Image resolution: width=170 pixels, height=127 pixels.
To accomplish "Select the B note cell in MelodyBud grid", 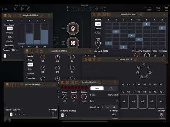I will pos(116,32).
